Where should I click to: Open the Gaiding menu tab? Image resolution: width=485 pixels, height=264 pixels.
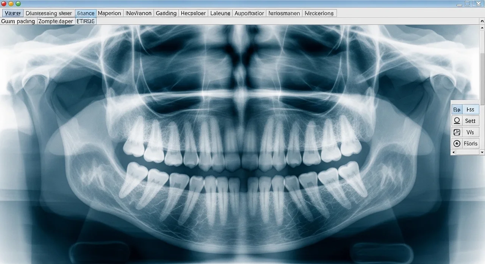coord(166,13)
